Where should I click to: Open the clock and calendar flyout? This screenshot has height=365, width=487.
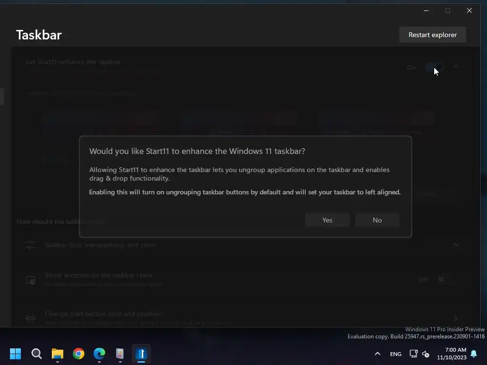click(452, 354)
